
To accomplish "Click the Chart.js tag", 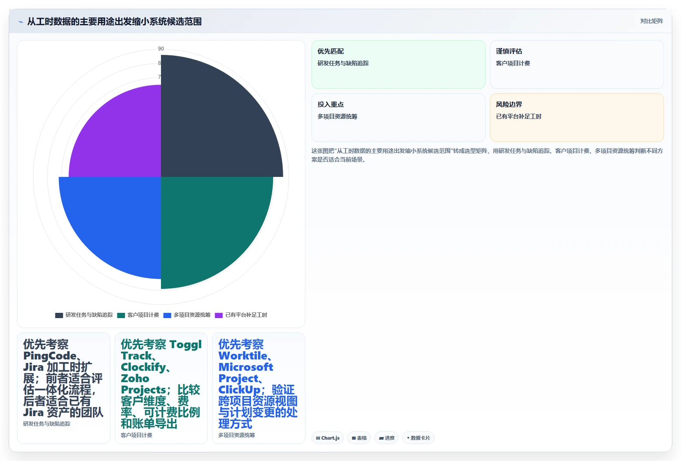I will pos(328,438).
